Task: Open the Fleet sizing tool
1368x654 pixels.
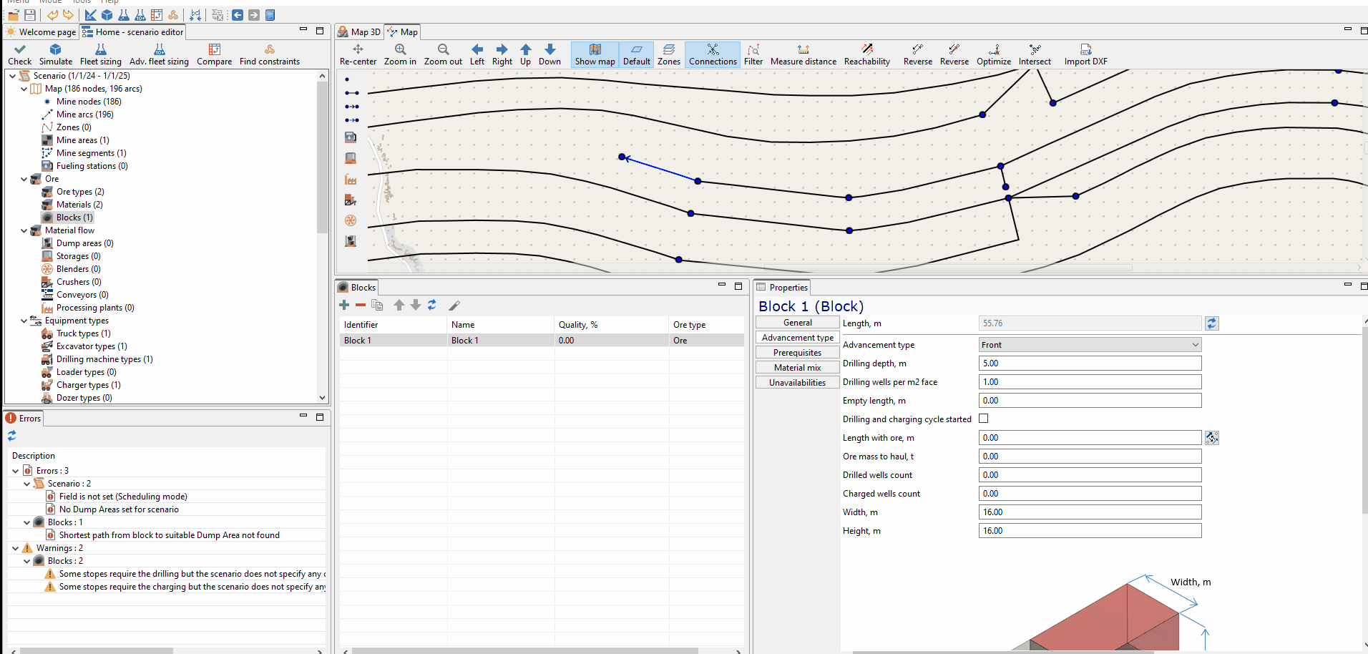Action: 101,49
